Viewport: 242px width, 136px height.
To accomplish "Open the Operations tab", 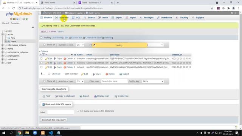I will pos(164,18).
